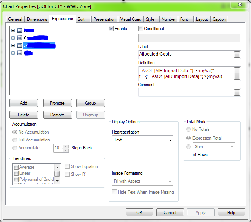
Task: Expand the first expression in the list
Action: 13,30
